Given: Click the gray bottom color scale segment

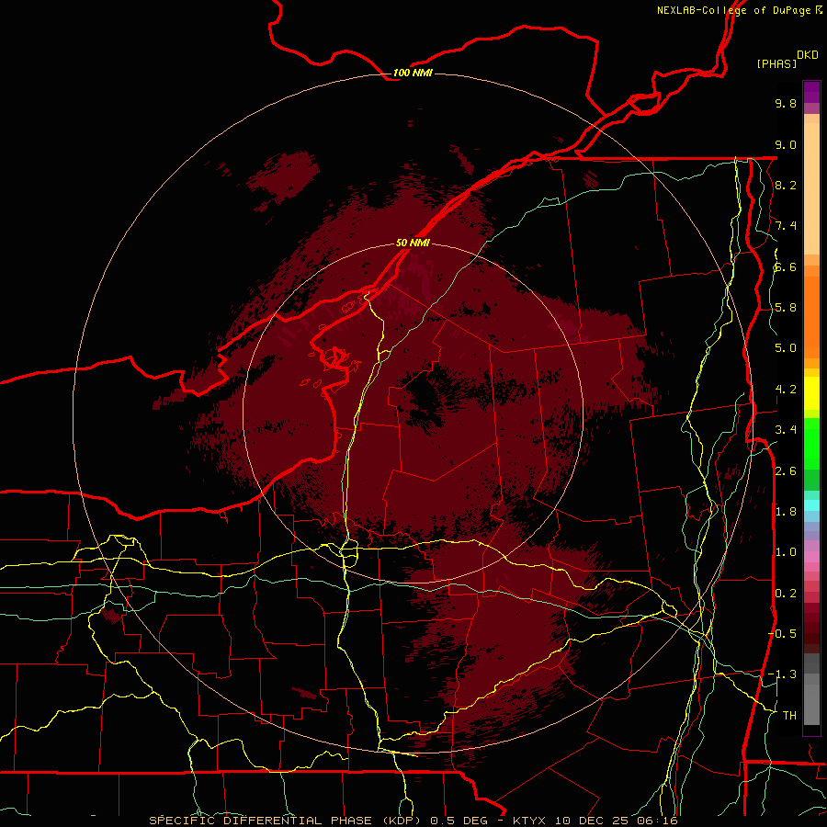Looking at the screenshot, I should (811, 701).
